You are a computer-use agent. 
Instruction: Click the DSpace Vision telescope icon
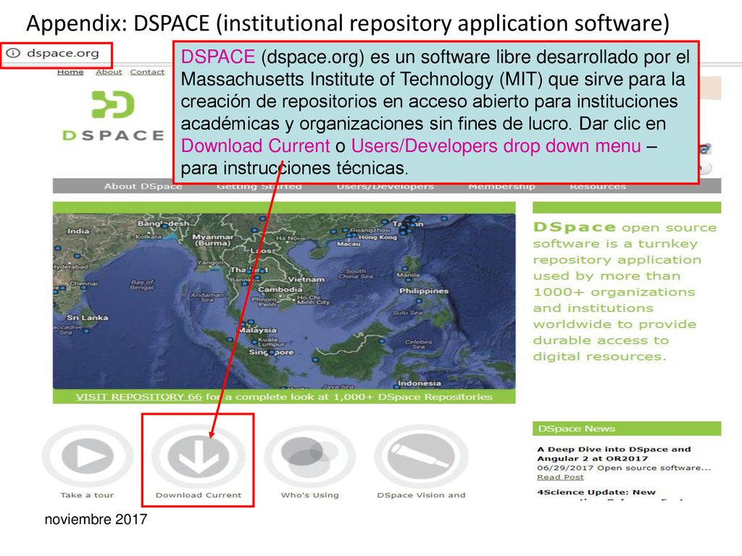click(x=421, y=457)
